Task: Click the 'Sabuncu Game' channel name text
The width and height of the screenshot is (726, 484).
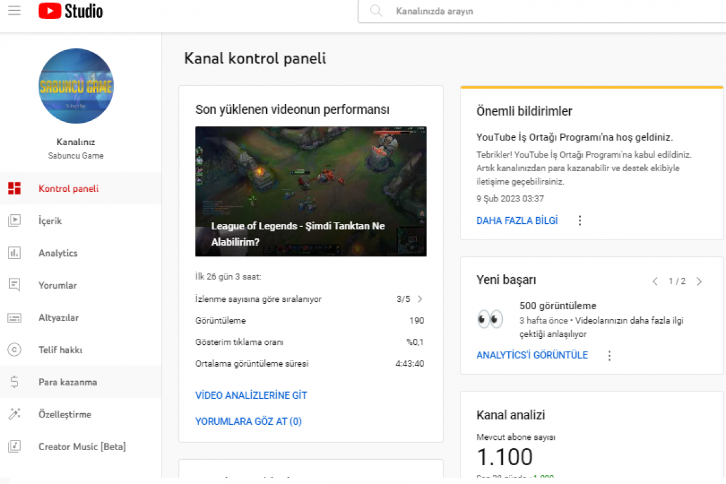Action: 76,155
